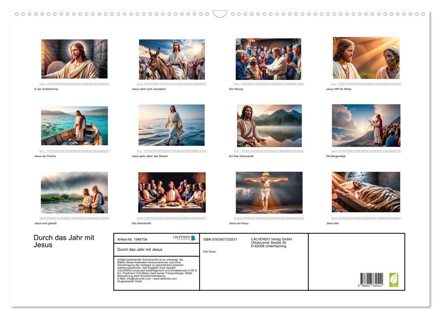Click the green eco leaf icon
The width and height of the screenshot is (440, 317).
click(x=394, y=280)
